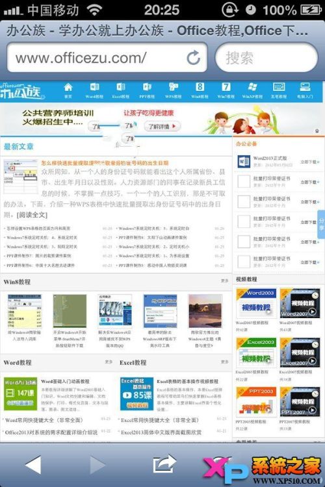Play the PPT2007 视频教程 thumbnail

pyautogui.click(x=300, y=401)
